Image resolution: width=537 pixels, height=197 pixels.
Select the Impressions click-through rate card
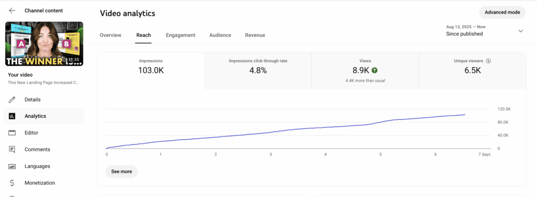[x=258, y=71]
